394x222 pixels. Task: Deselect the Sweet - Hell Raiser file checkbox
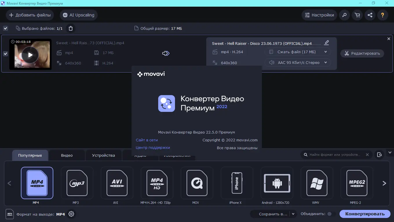(x=5, y=54)
